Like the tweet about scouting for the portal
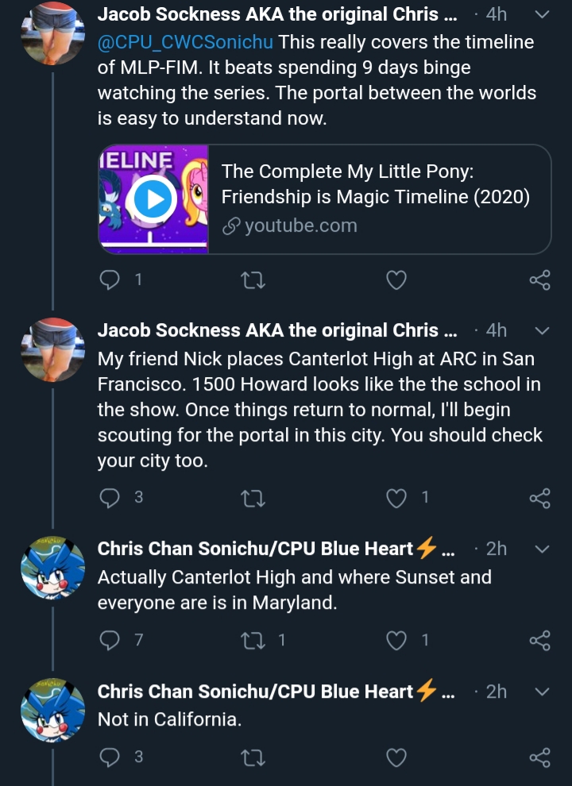Image resolution: width=572 pixels, height=786 pixels. click(396, 498)
